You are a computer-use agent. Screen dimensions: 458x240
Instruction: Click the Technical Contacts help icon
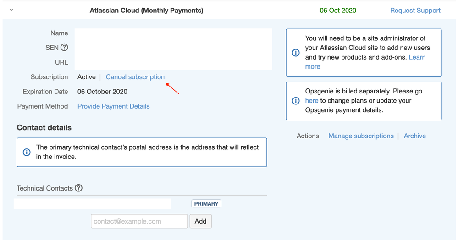pos(78,188)
